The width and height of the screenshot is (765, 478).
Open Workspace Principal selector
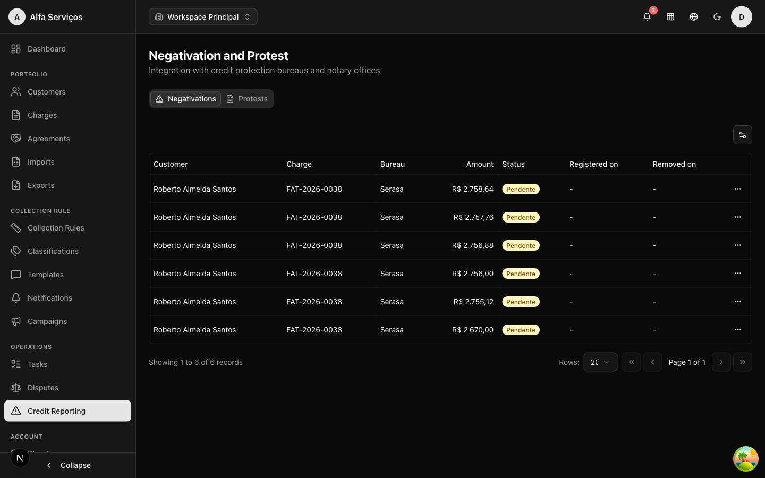pos(203,17)
